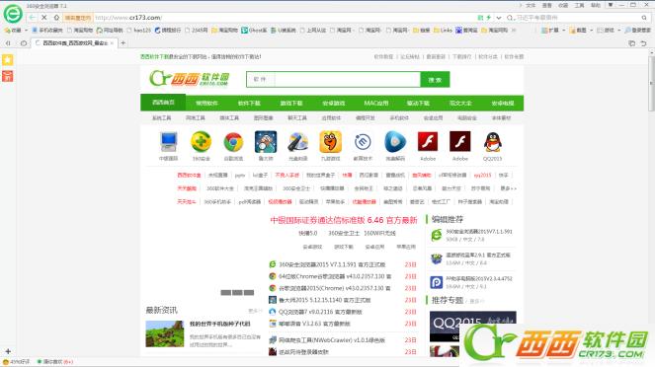This screenshot has width=655, height=367.
Task: Click the red news sidebar icon
Action: [8, 76]
